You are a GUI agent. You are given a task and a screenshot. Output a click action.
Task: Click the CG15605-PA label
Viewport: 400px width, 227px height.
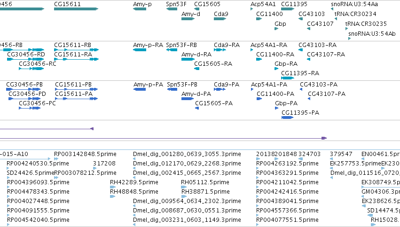click(214, 103)
